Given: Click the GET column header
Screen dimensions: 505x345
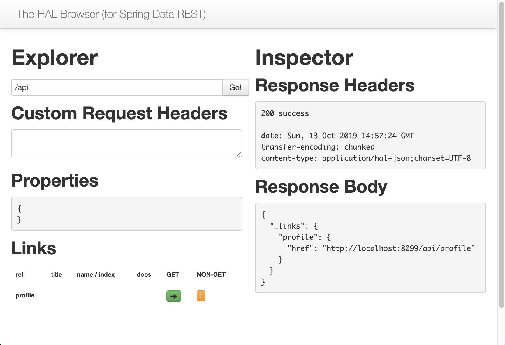Looking at the screenshot, I should point(173,275).
